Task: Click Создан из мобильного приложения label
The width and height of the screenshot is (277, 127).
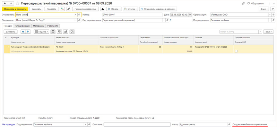Action: click(250, 124)
